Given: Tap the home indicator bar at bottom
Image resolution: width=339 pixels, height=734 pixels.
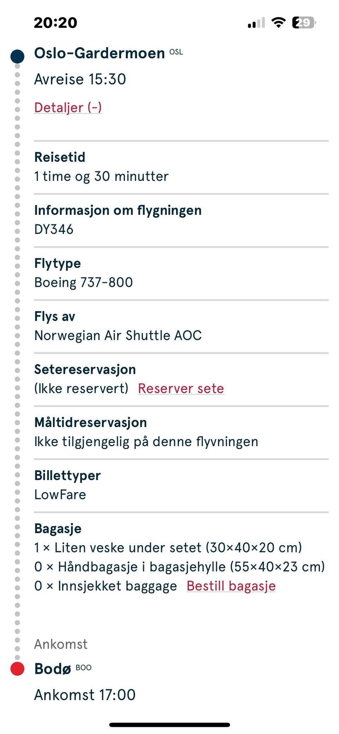Looking at the screenshot, I should coord(169,725).
